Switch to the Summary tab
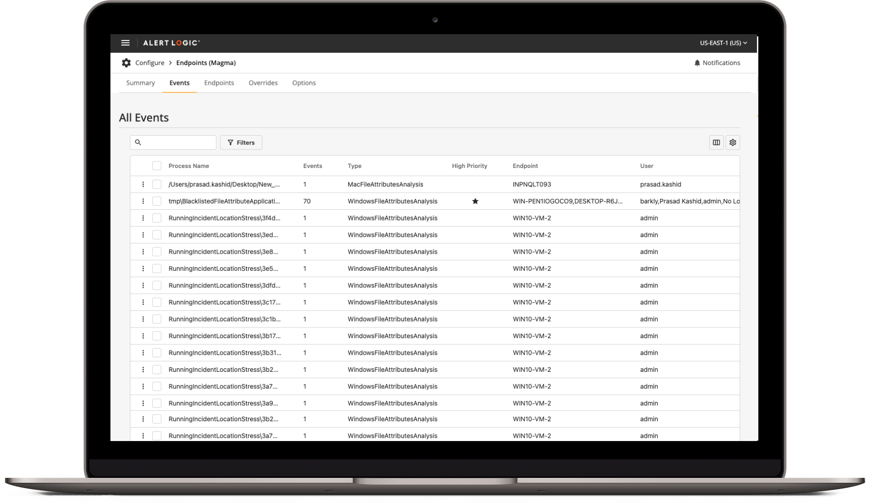Screen dimensions: 871x503 point(140,83)
